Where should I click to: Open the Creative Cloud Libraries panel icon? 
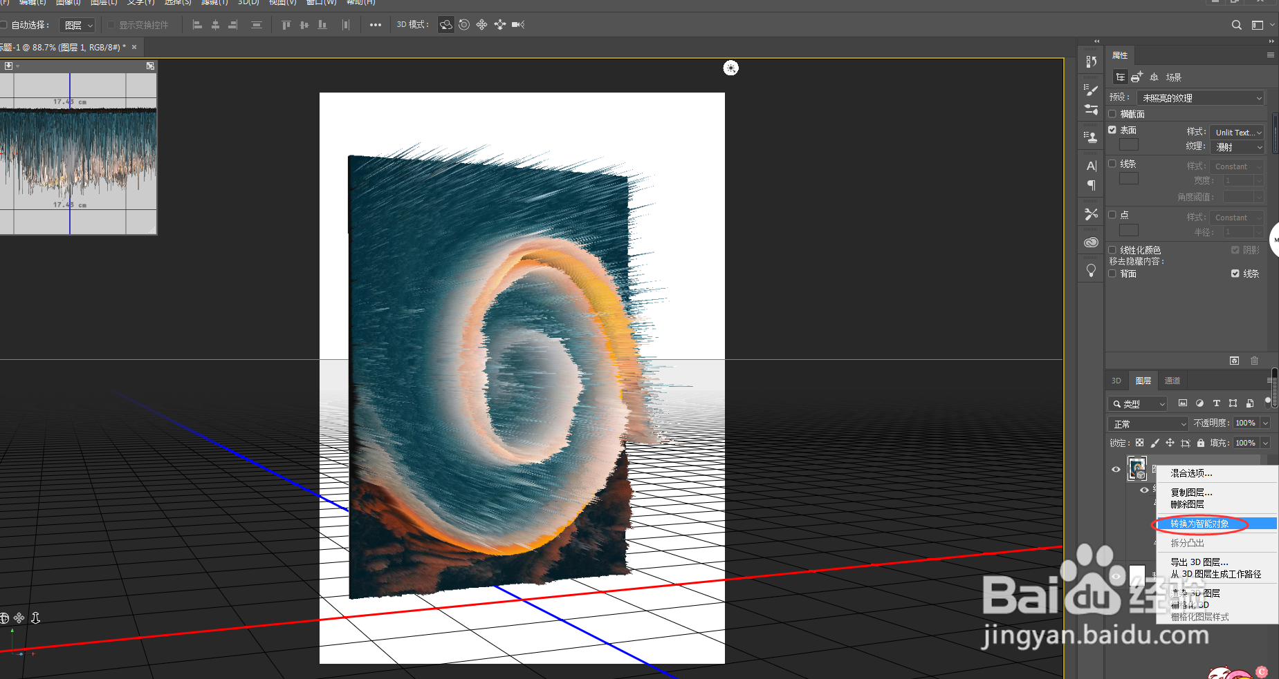[1092, 242]
